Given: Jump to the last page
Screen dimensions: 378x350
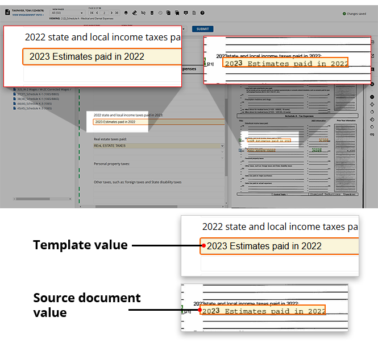Looking at the screenshot, I should (x=117, y=13).
